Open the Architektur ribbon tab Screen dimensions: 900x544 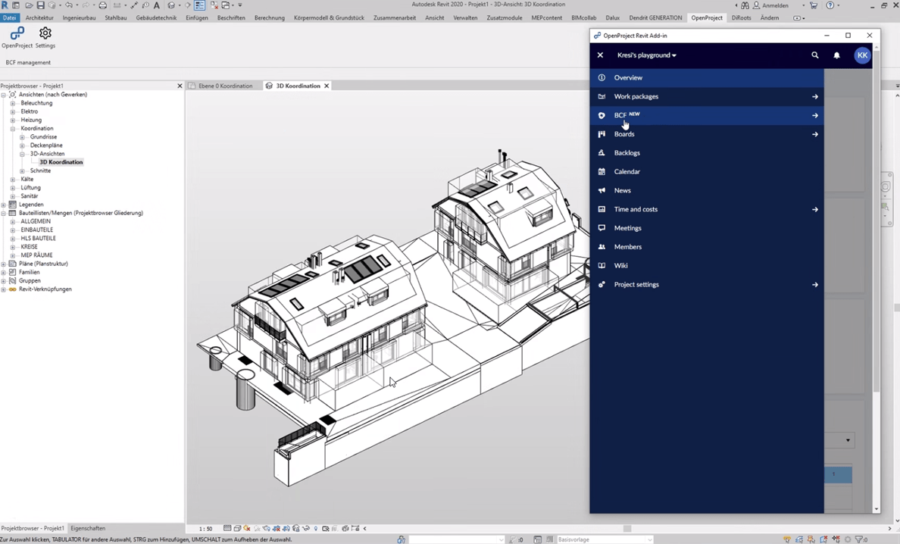39,17
